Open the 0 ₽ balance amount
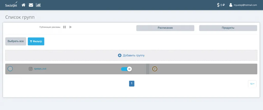Viewport: 263px width, 110px height. (222, 5)
